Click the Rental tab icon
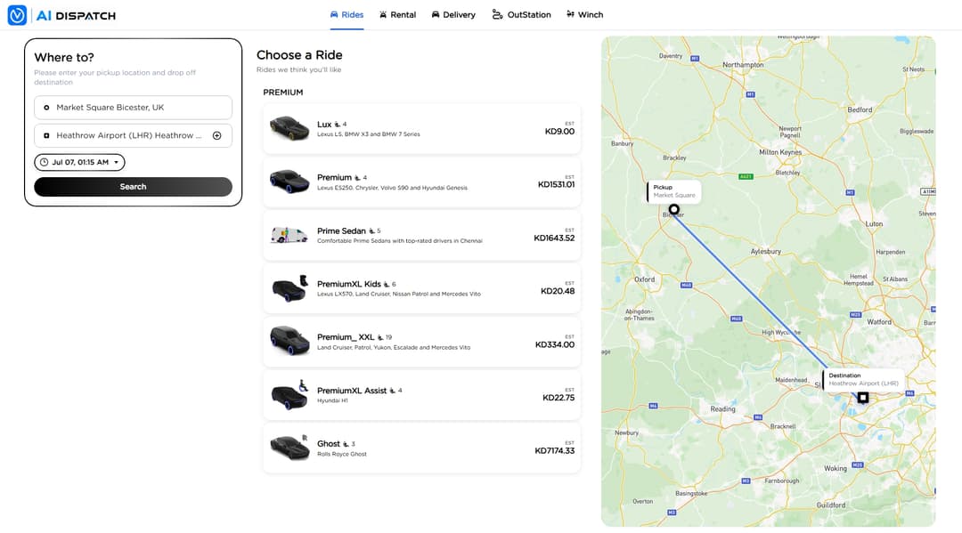The width and height of the screenshot is (962, 533). click(x=383, y=15)
